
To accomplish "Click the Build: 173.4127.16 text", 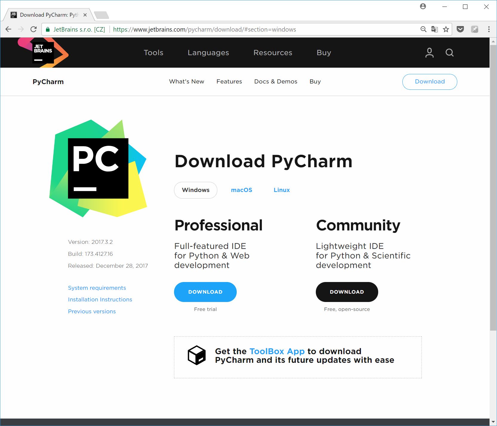I will pos(90,254).
